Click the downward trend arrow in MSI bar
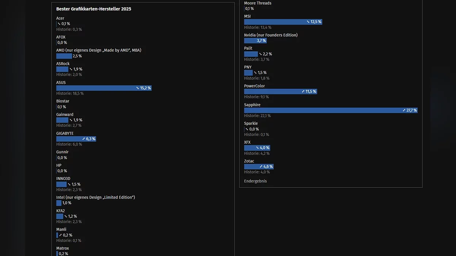The height and width of the screenshot is (256, 456). click(x=308, y=22)
